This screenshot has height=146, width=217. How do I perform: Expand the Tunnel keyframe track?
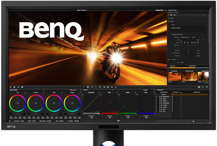point(157,105)
